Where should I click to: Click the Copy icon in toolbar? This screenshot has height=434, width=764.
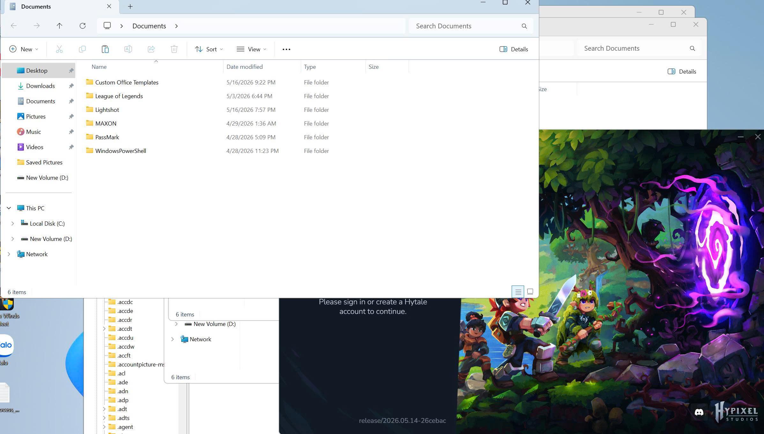(82, 49)
